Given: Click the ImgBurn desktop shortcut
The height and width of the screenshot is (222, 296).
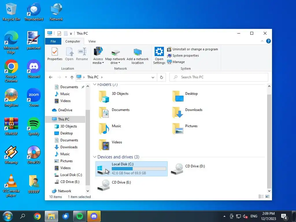Looking at the screenshot, I should click(x=11, y=98).
